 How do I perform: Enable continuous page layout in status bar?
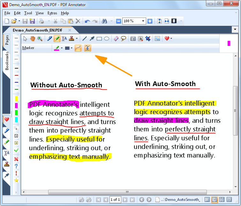tap(215, 200)
